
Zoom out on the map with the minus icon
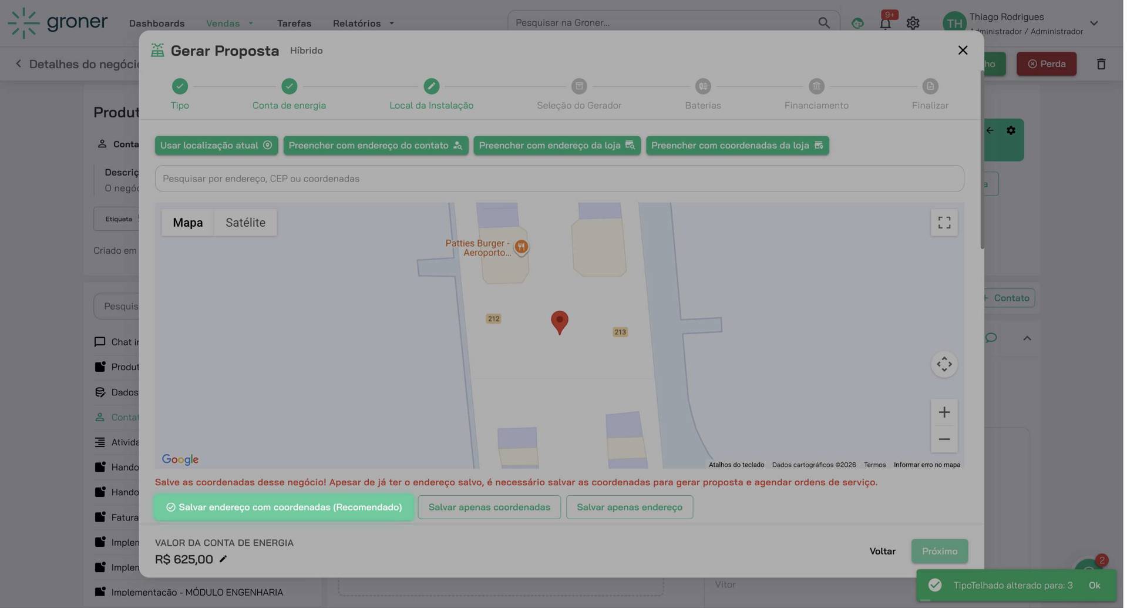[944, 439]
